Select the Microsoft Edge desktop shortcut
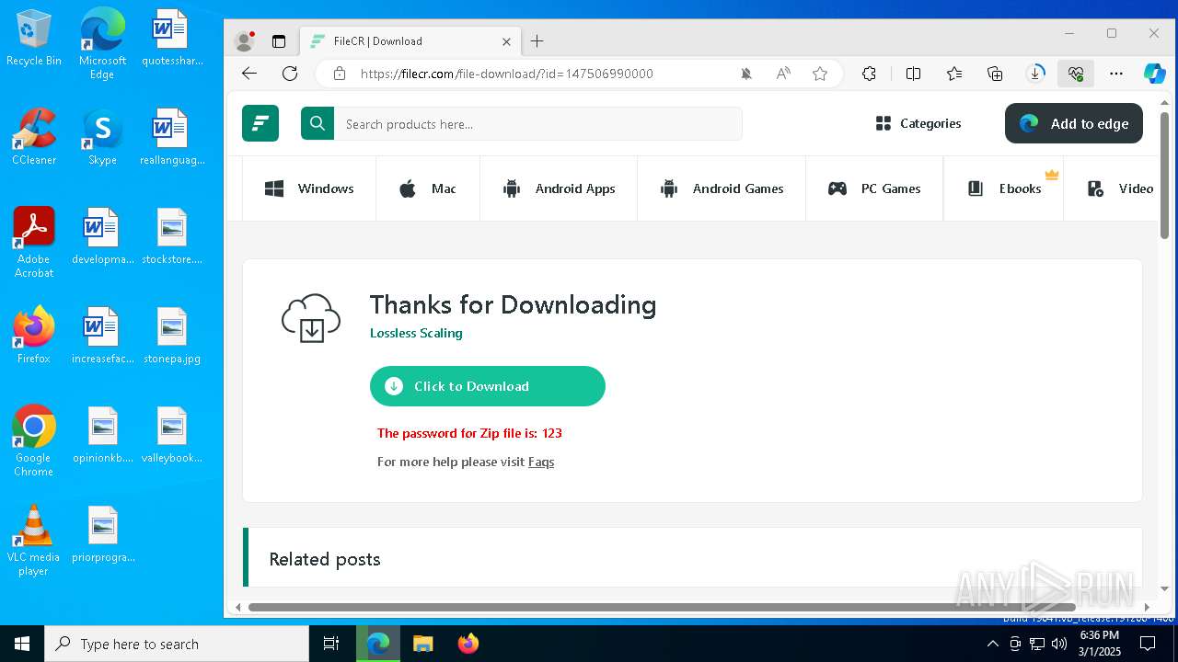Screen dimensions: 1178x662 tap(102, 44)
